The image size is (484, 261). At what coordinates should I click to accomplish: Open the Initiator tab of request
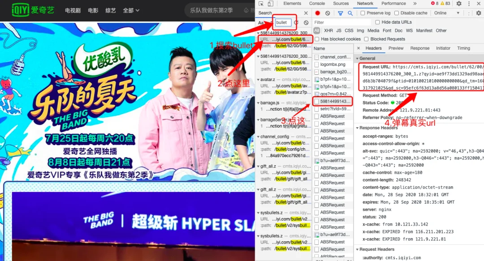pyautogui.click(x=443, y=48)
